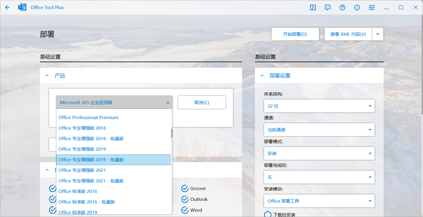This screenshot has height=217, width=423.
Task: Select Office Professional Premium from the list
Action: tap(114, 118)
